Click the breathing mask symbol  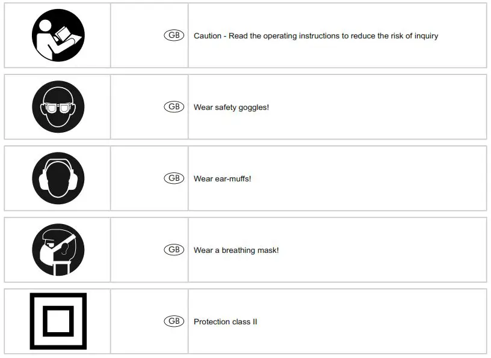58,250
